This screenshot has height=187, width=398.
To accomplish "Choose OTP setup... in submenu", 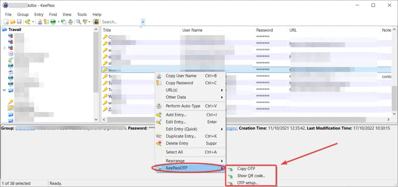I will [251, 183].
